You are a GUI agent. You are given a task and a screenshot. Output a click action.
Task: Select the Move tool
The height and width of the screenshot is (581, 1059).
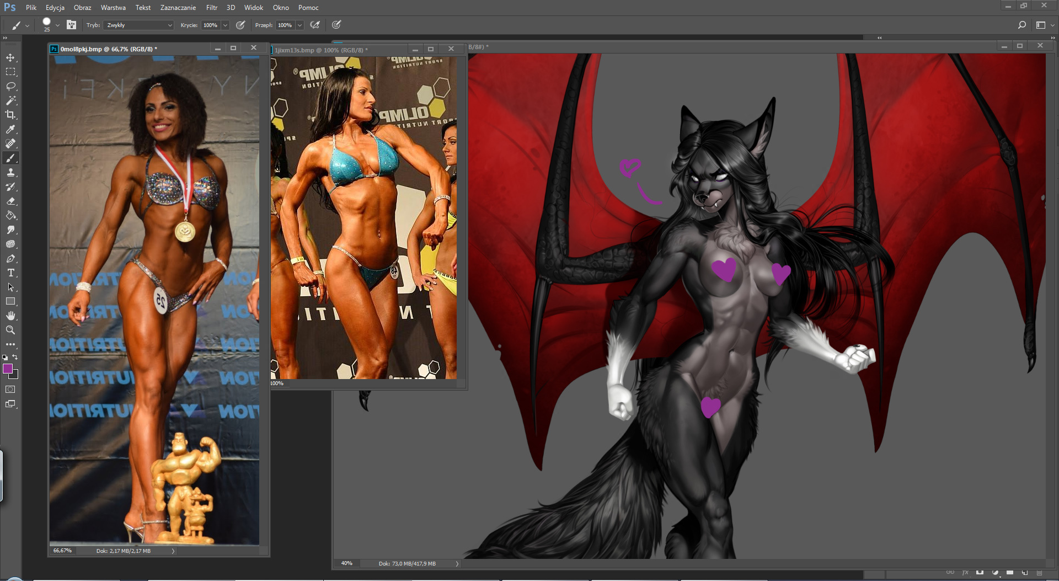coord(10,58)
